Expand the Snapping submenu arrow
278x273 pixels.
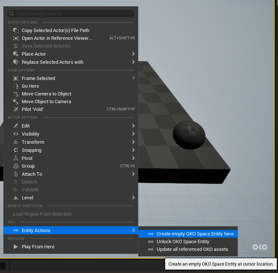(x=133, y=150)
